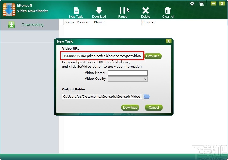
Task: Select the Downloading section in the sidebar
Action: point(32,24)
